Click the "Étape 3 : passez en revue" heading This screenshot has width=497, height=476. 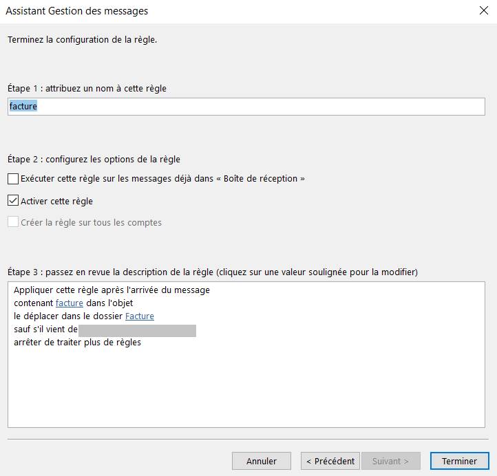pos(213,272)
